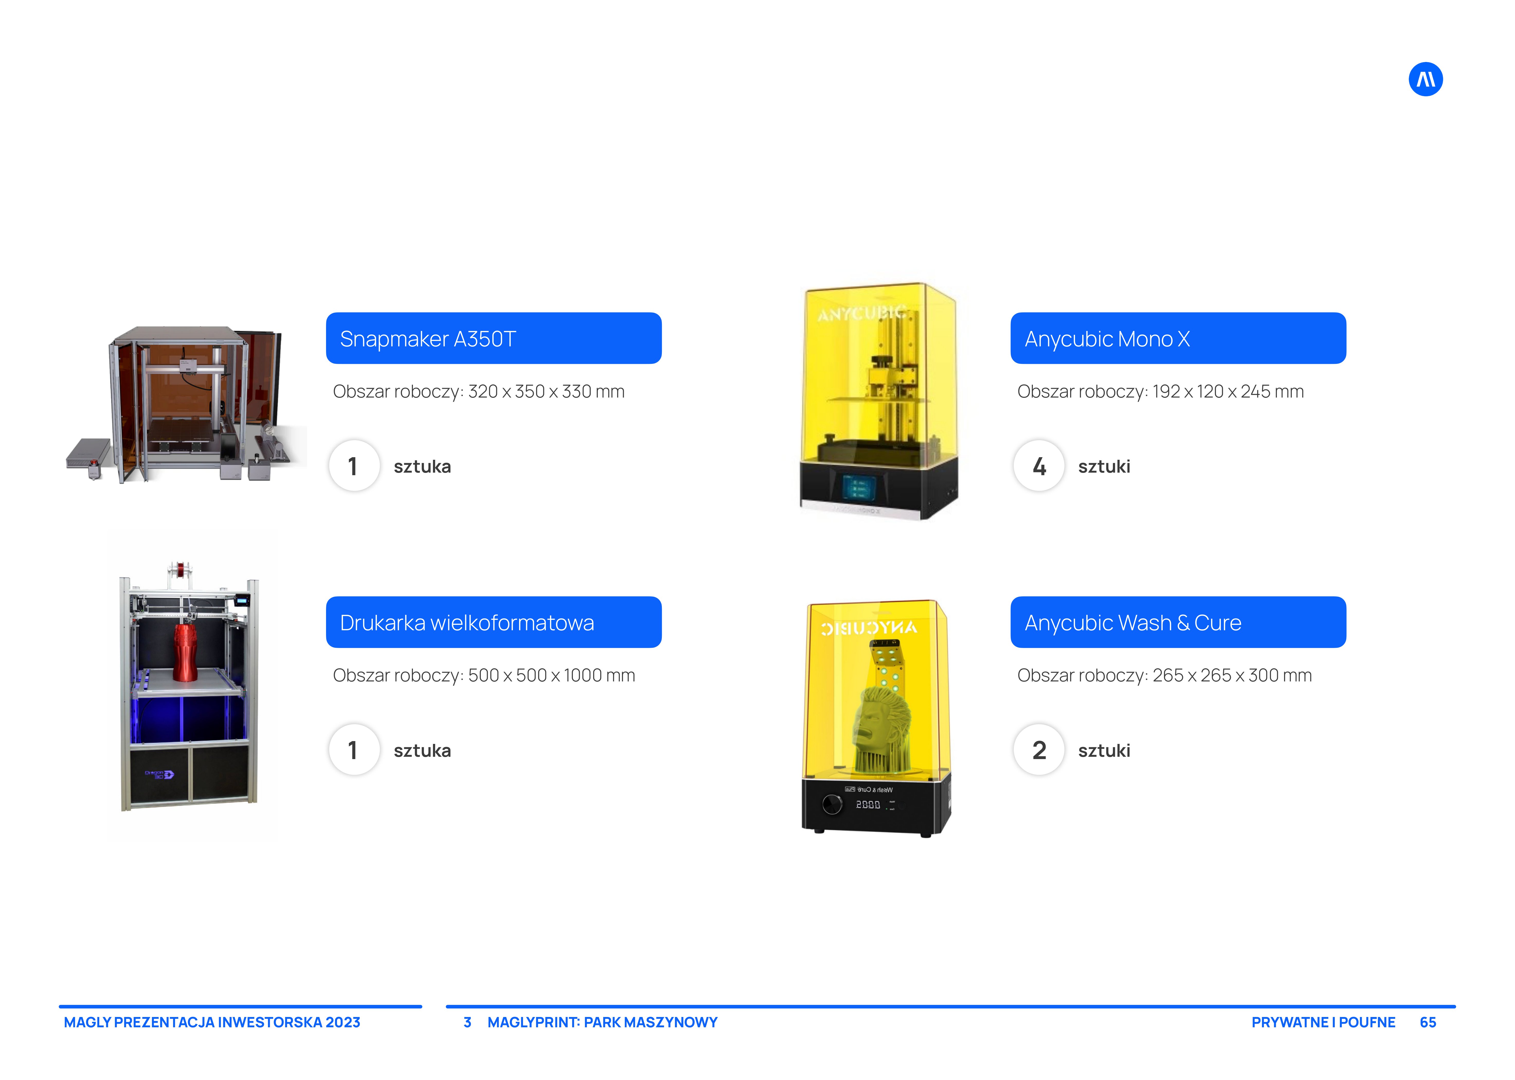Click the quantity circle showing 2
The image size is (1515, 1080).
pos(1039,750)
